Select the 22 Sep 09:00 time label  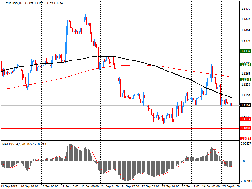(151, 186)
